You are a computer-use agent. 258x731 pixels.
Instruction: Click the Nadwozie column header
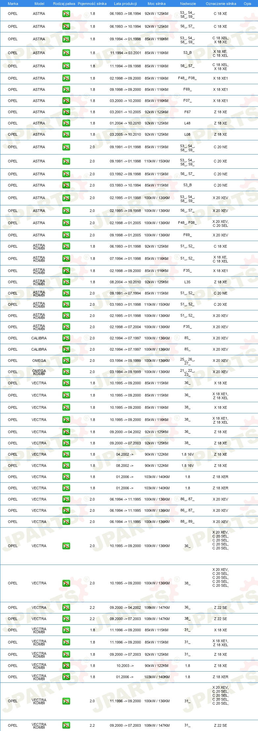188,4
